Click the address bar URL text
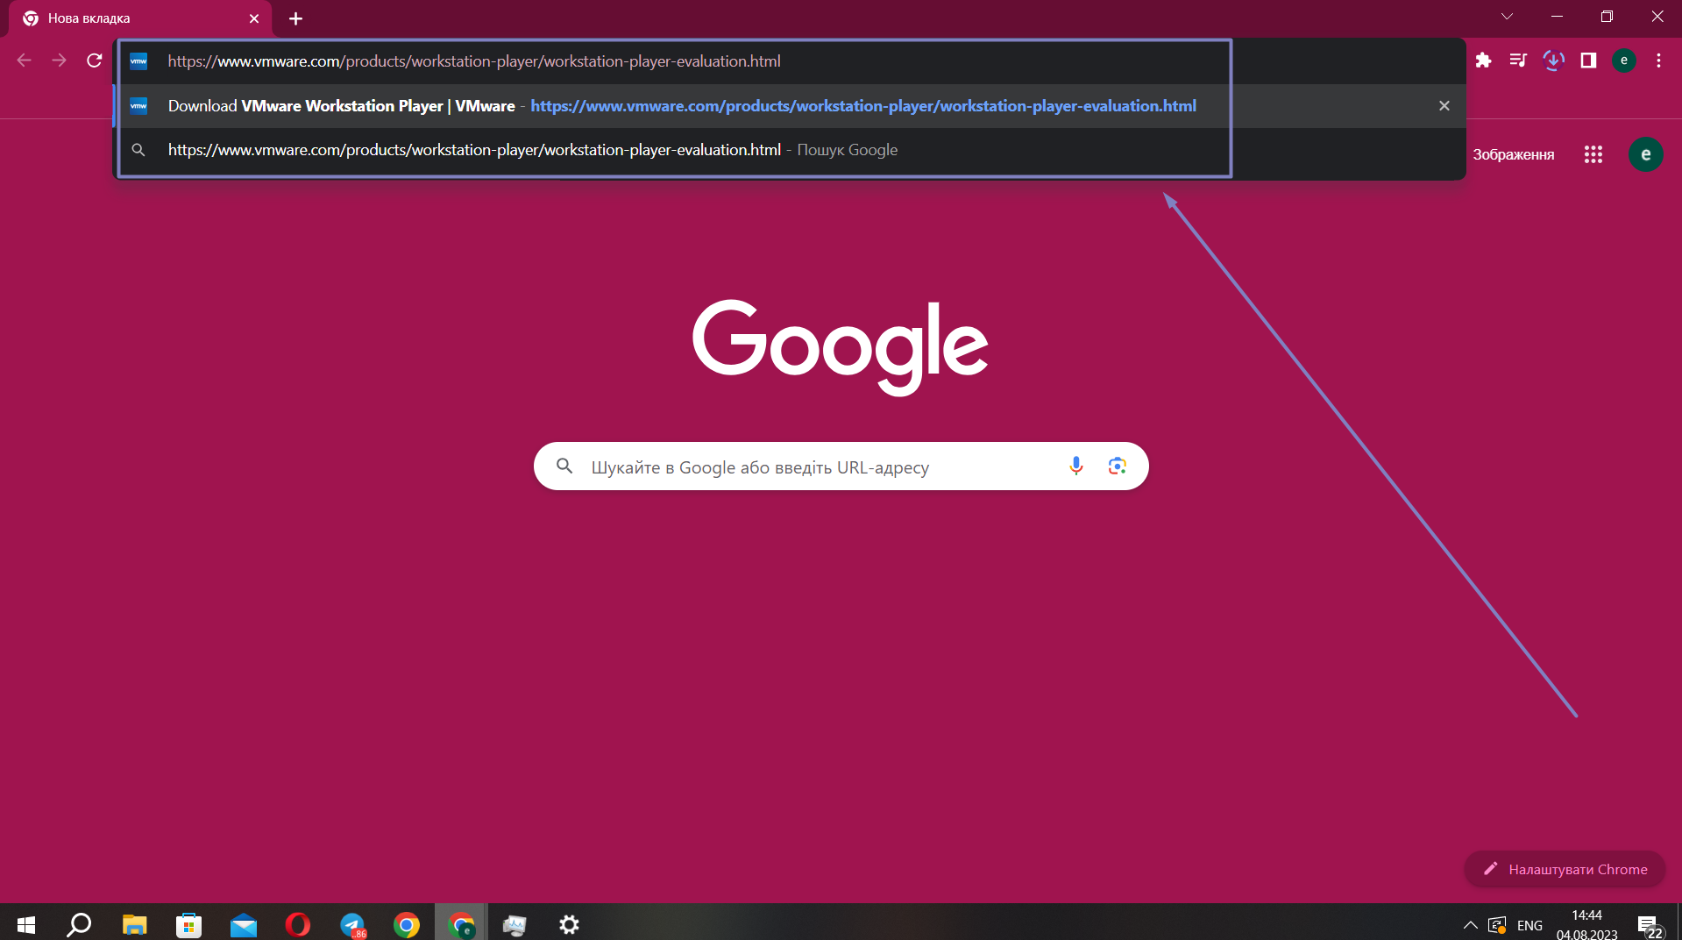 tap(474, 61)
